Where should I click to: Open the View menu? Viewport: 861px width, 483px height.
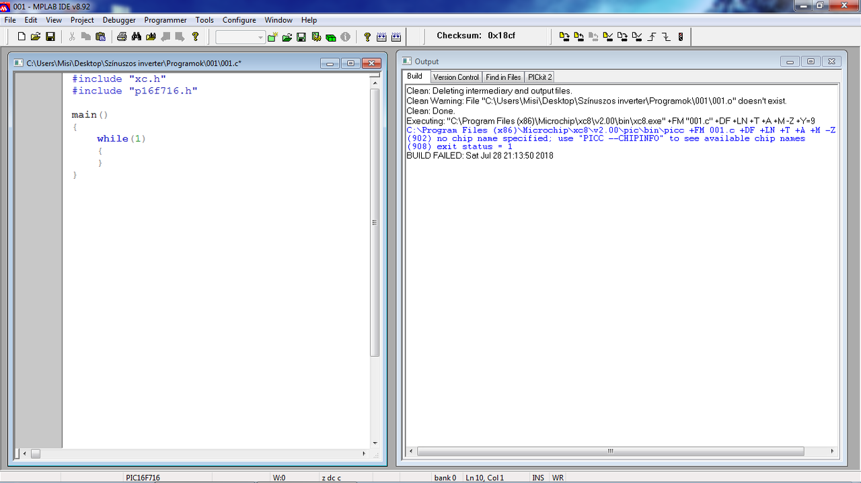[x=54, y=20]
